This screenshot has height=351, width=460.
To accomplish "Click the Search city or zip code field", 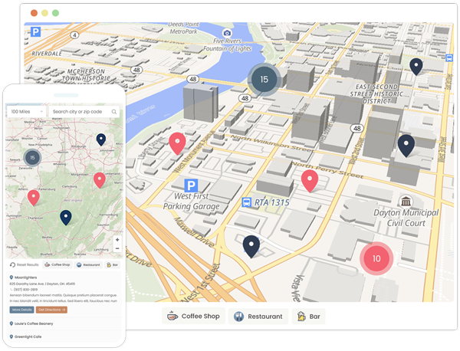I will 80,112.
